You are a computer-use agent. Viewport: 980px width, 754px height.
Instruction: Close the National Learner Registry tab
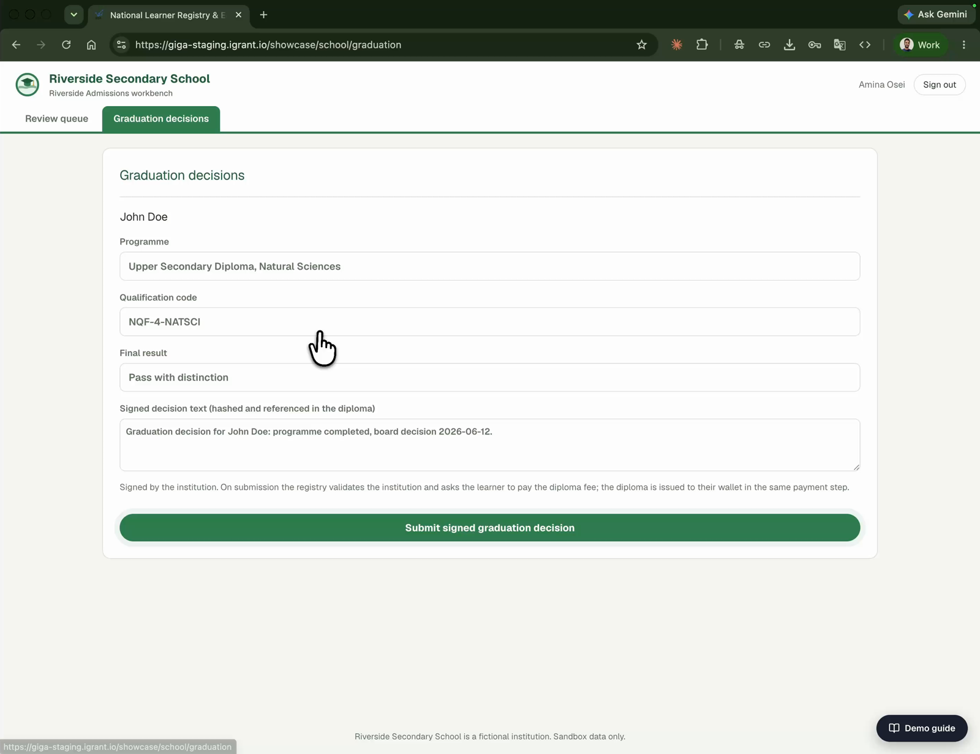(238, 15)
